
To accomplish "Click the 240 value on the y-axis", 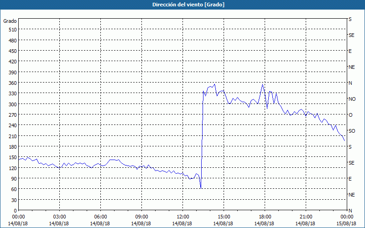I will pos(13,125).
